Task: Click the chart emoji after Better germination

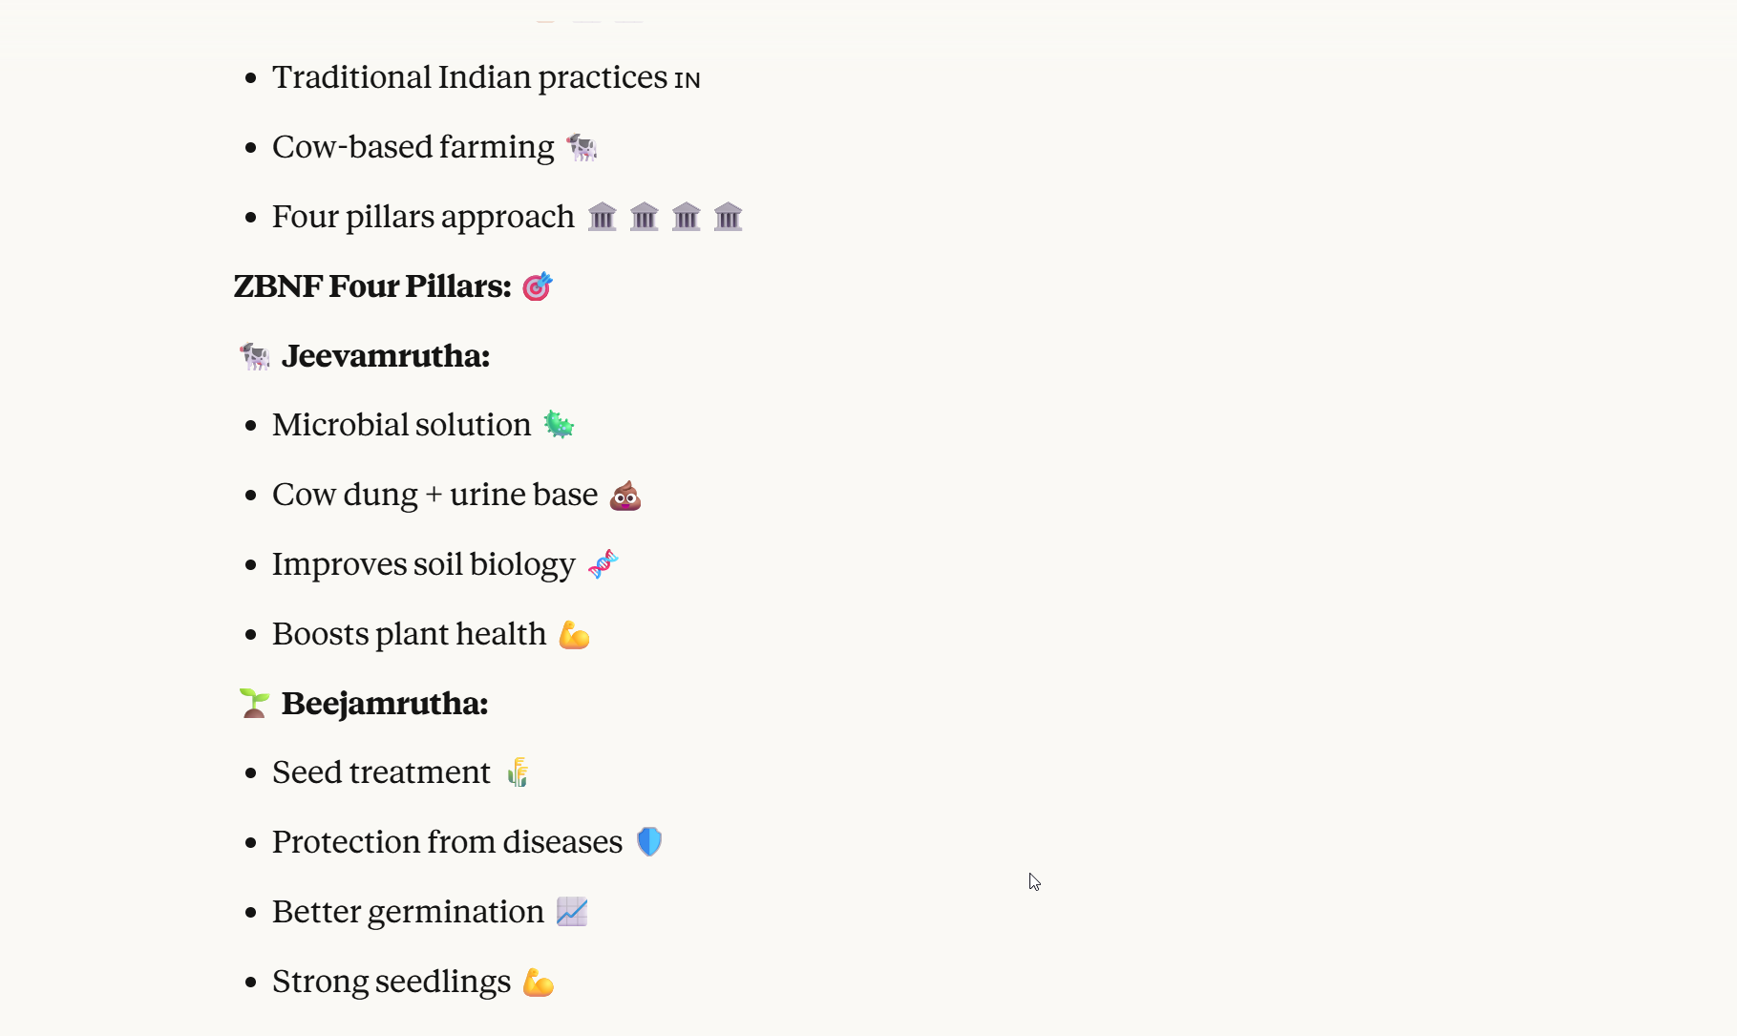Action: [572, 912]
